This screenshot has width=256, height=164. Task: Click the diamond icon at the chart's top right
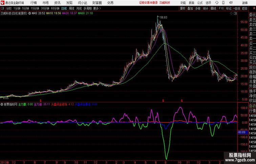[x=231, y=13]
